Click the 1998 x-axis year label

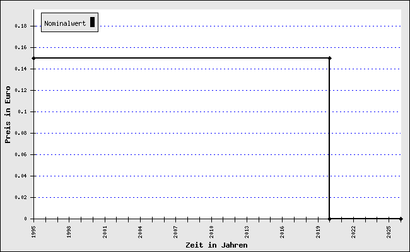(x=69, y=231)
